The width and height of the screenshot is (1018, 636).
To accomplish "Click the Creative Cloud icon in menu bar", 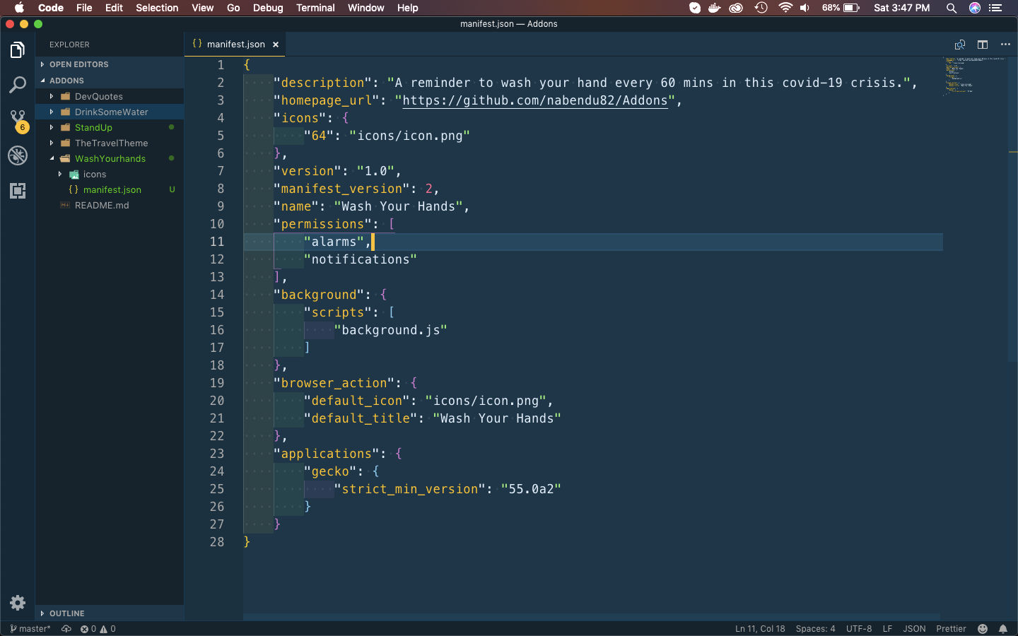I will coord(737,8).
